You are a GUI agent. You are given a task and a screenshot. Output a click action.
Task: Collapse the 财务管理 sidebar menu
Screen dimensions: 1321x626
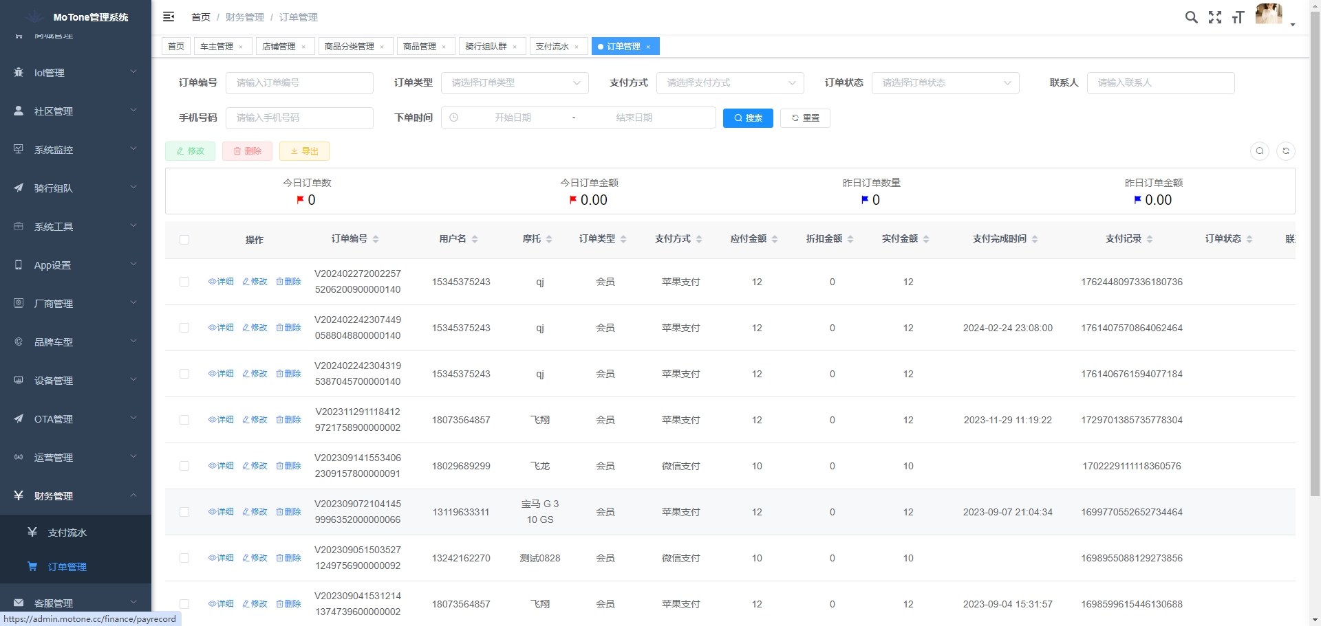pos(76,495)
